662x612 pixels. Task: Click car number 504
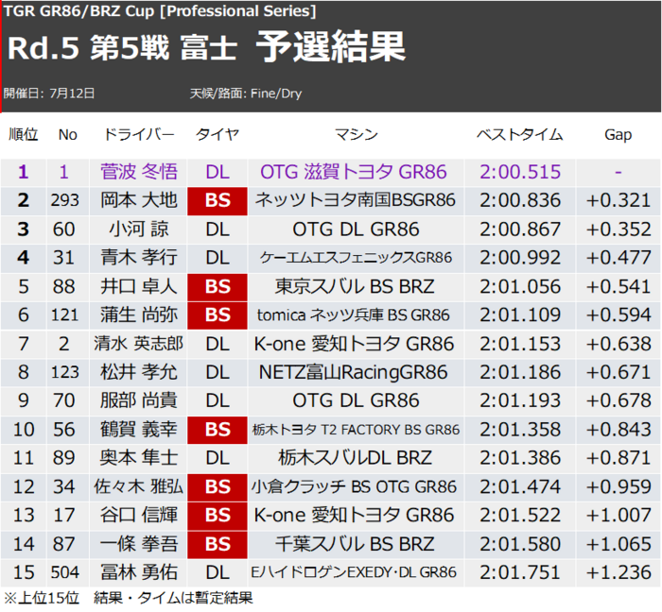point(65,572)
